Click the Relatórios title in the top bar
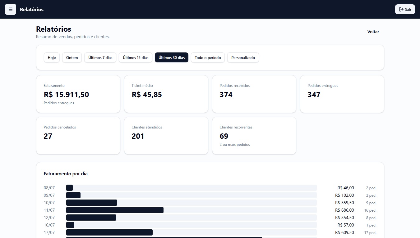The image size is (420, 238). coord(32,9)
